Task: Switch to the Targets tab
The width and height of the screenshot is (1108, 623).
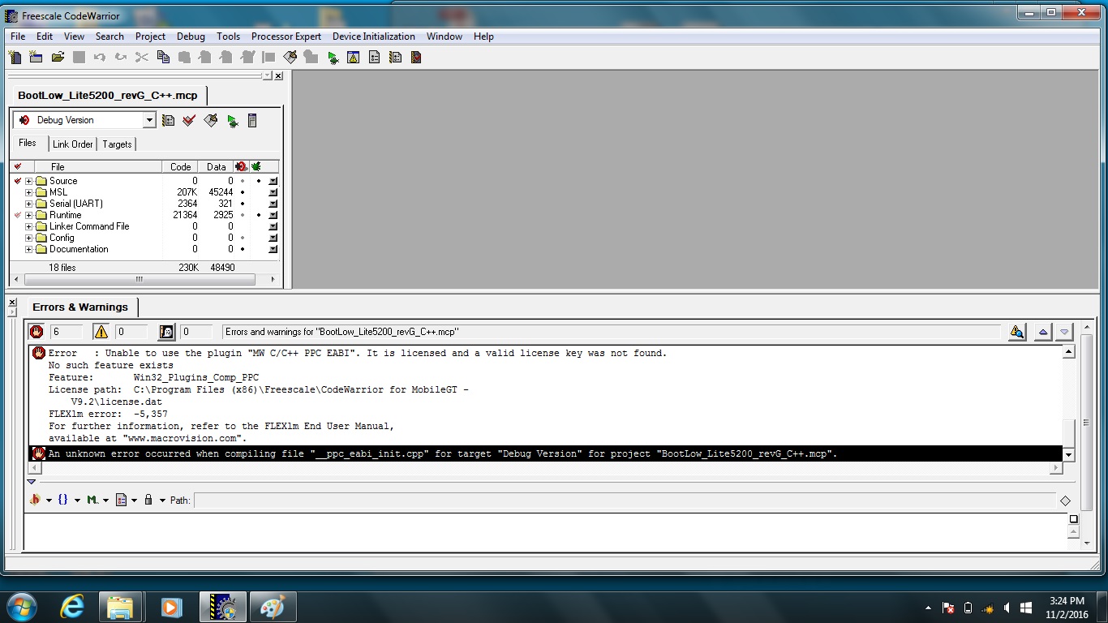Action: [x=117, y=144]
